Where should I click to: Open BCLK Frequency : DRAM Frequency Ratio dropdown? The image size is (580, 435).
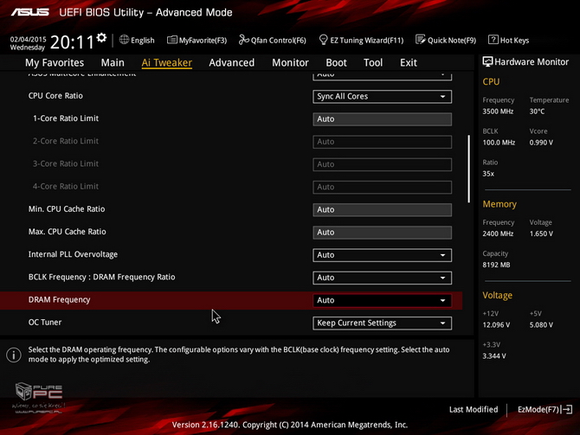pos(382,278)
